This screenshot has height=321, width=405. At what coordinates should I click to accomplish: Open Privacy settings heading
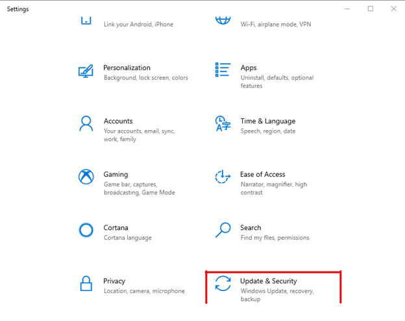[114, 281]
